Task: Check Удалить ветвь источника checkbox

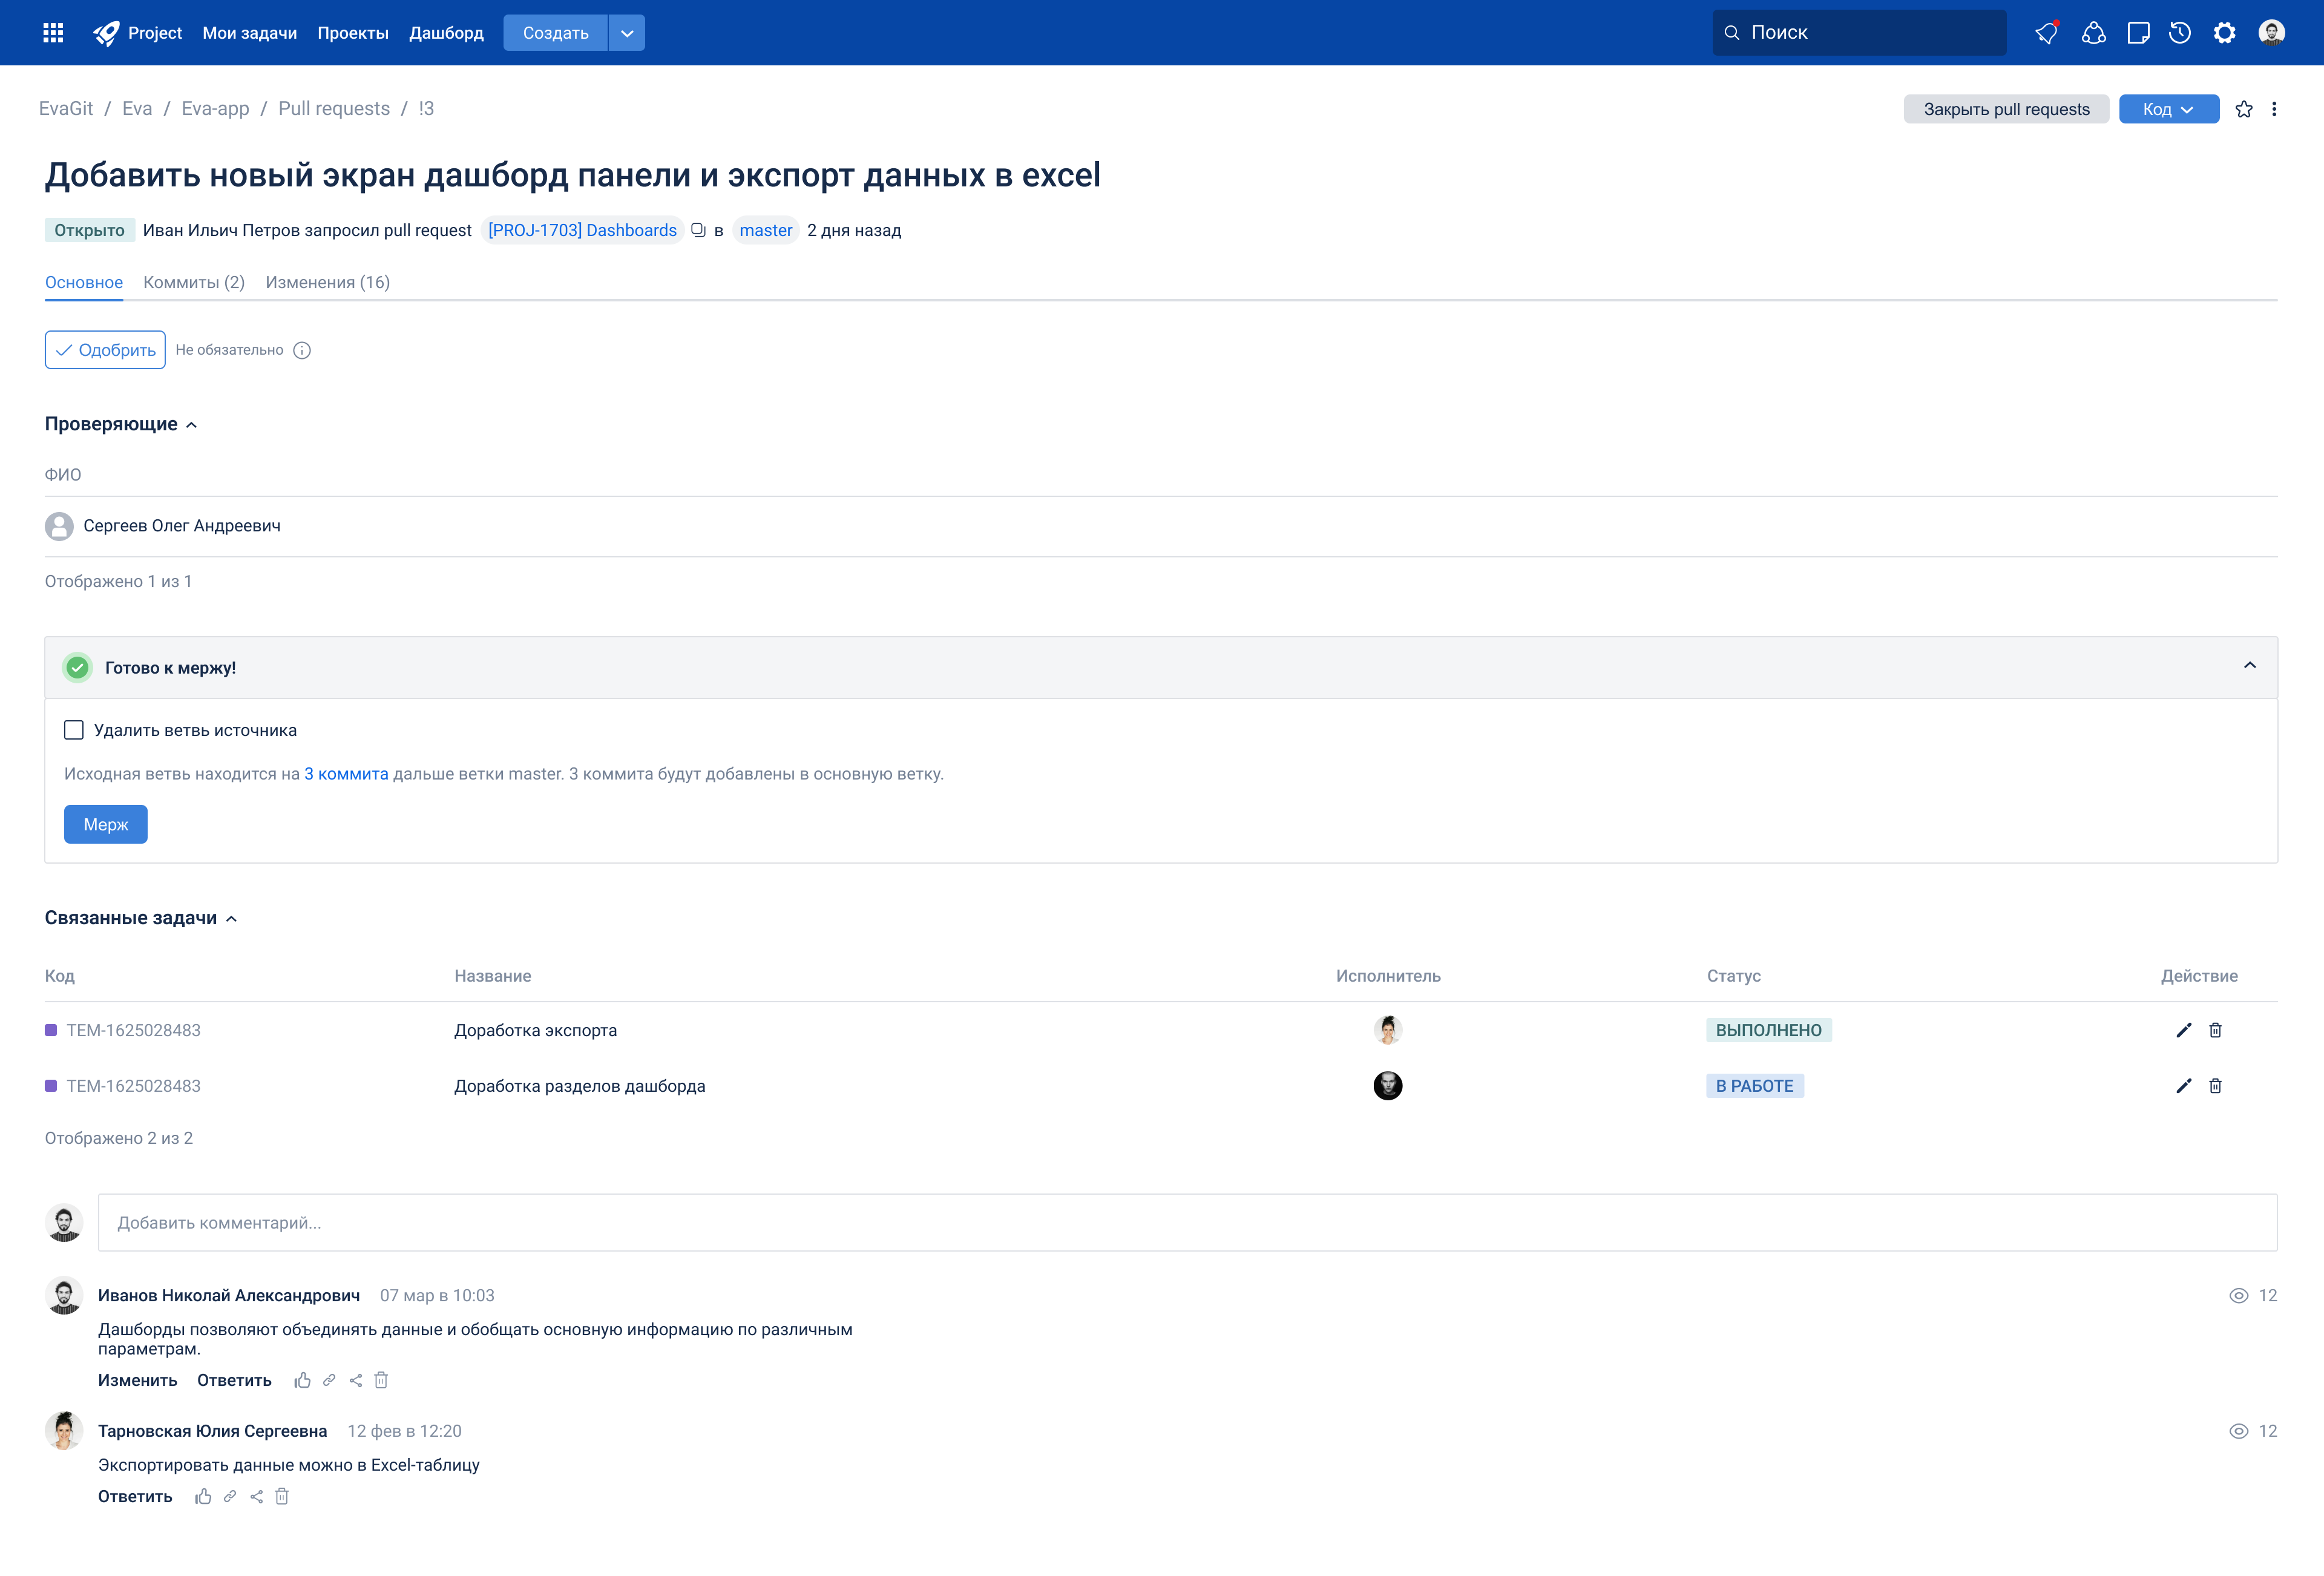Action: click(74, 730)
